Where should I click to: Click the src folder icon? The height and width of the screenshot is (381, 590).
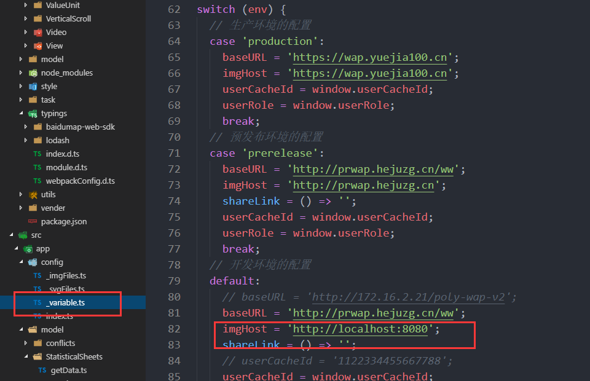[23, 235]
